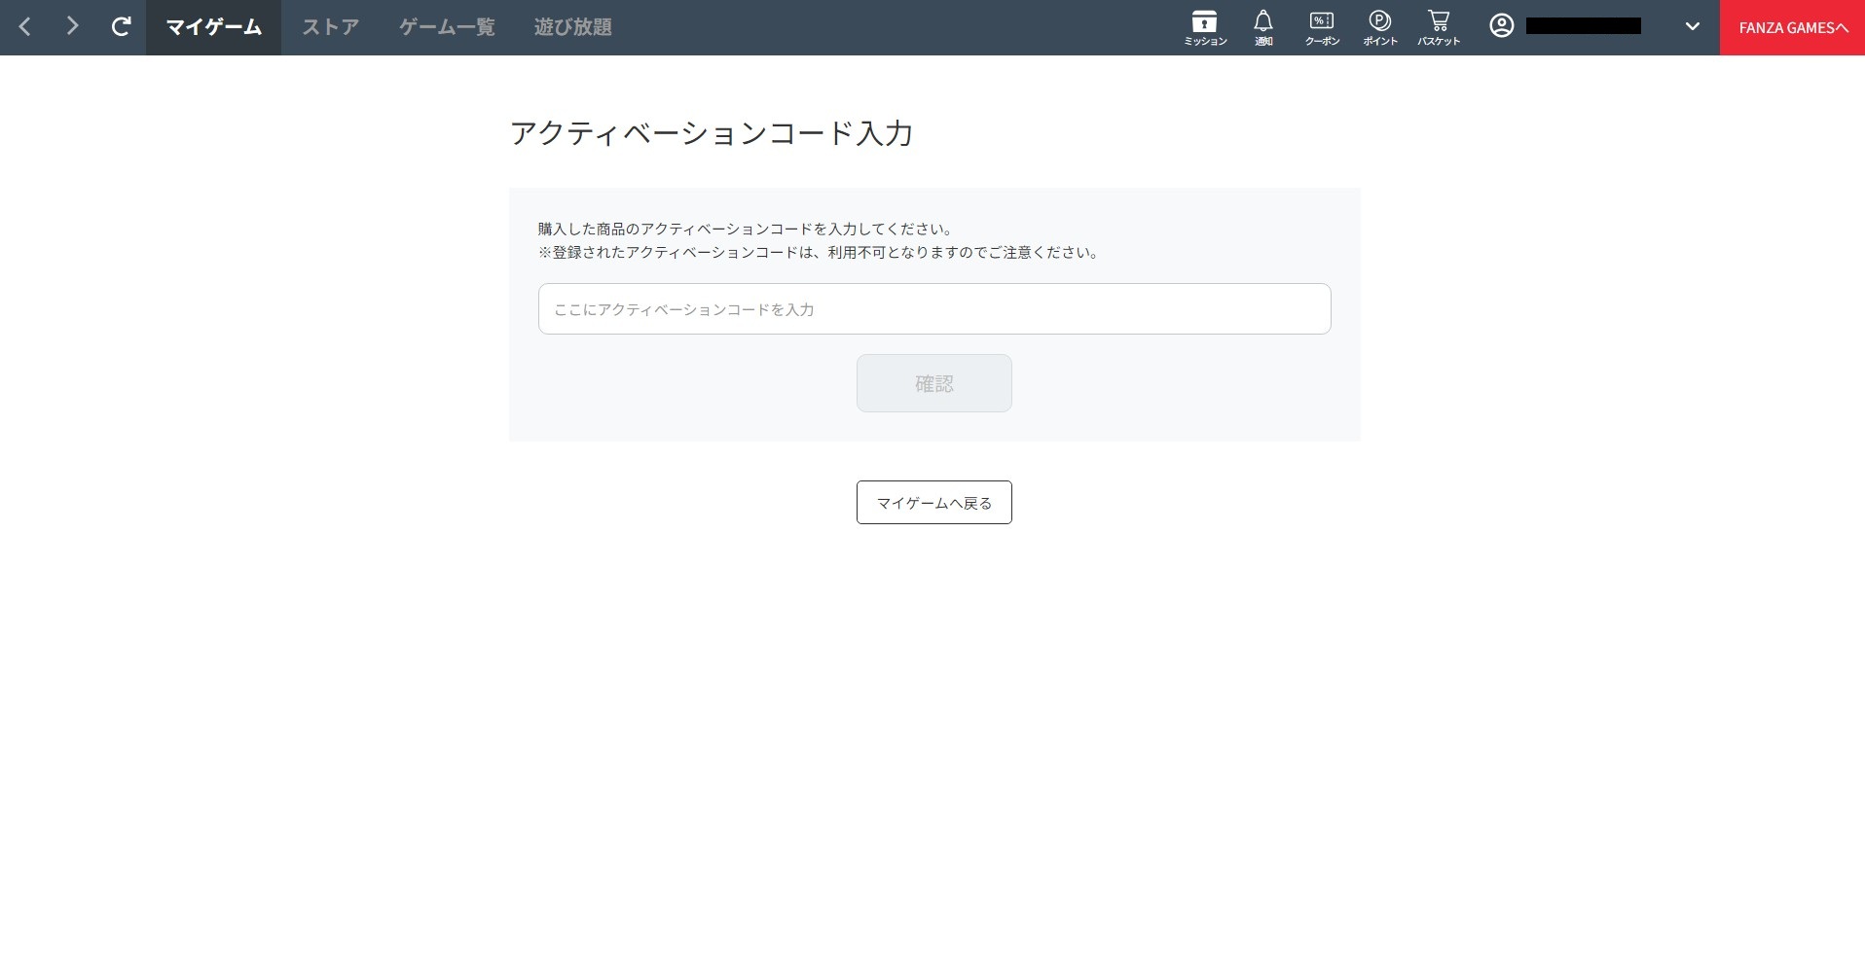Open the クーポン coupon ticket icon
Screen dimensions: 1865x958
coord(1321,26)
